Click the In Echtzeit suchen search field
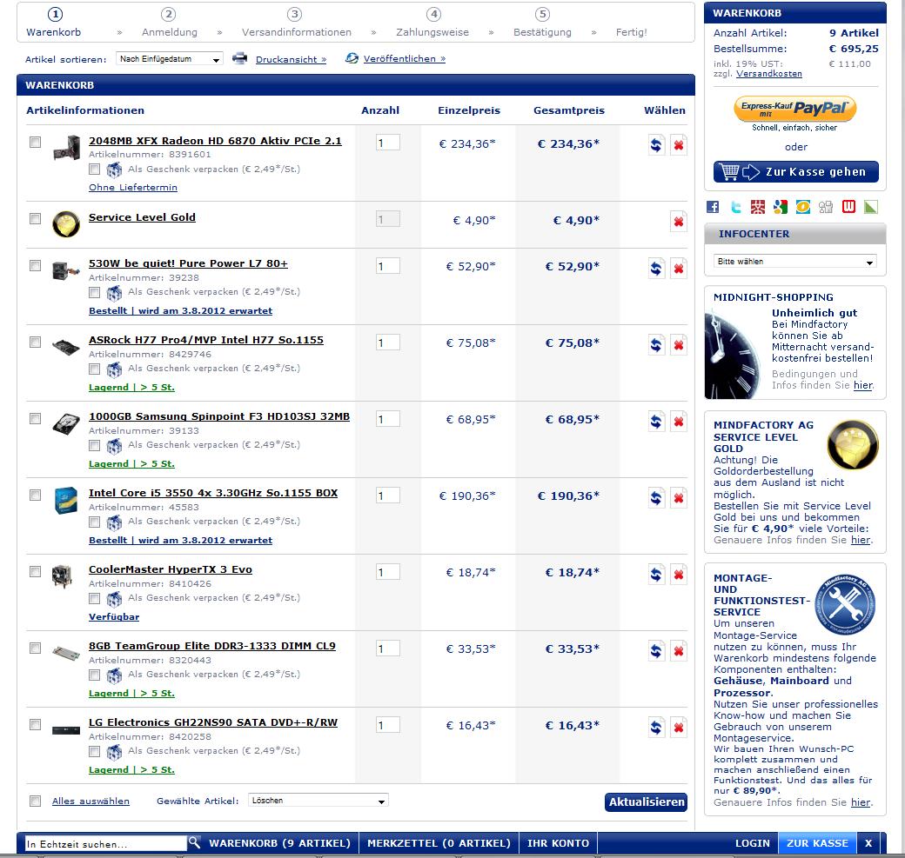This screenshot has width=905, height=858. point(106,843)
